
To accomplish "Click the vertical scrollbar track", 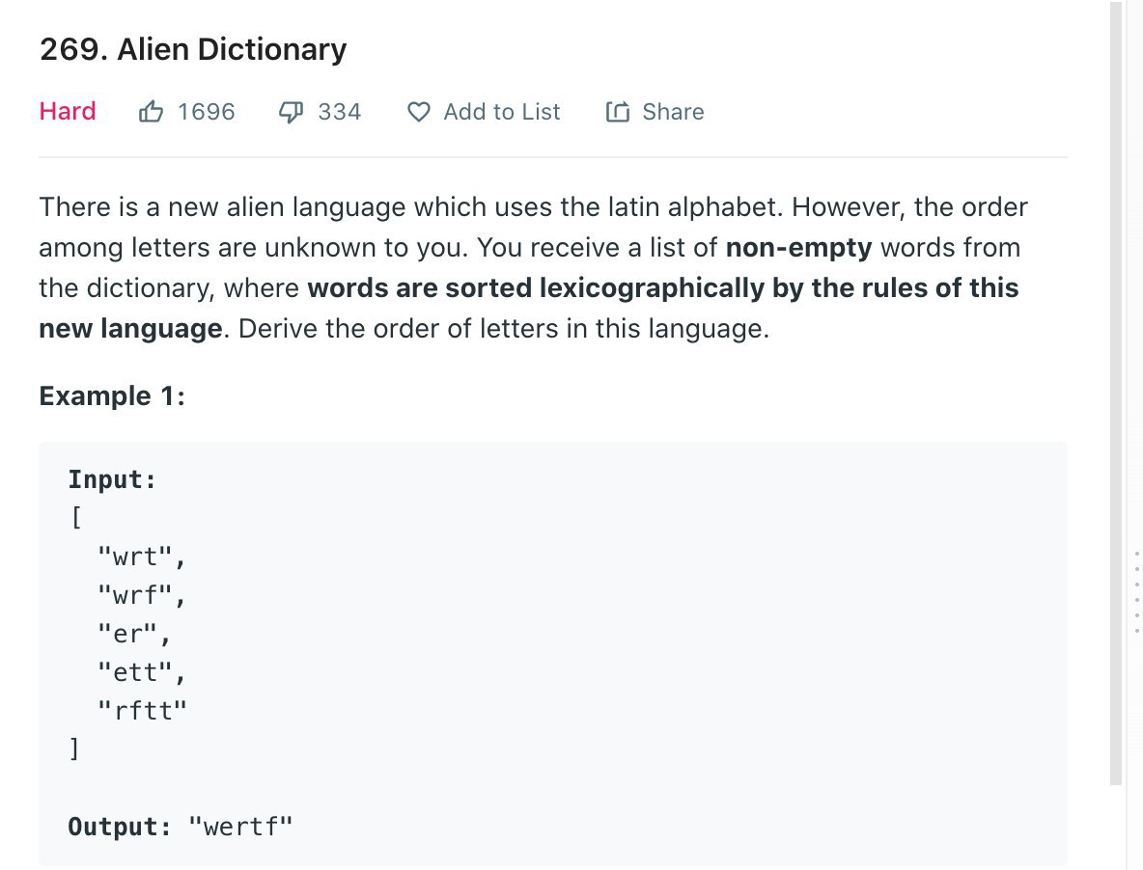I will (x=1116, y=394).
